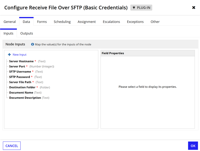Click the Field Properties header
Screen dimensions: 200x151
pos(148,53)
